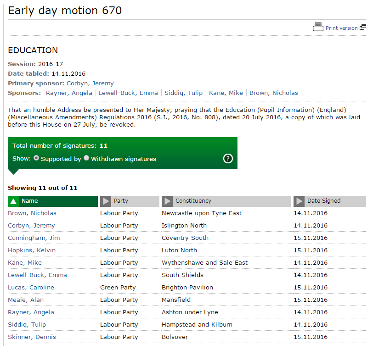
Task: Open Hopkins, Kelvin in the signatures table
Action: (32, 250)
